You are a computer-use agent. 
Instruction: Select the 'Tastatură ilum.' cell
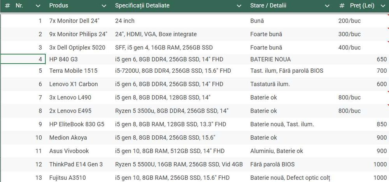click(x=270, y=84)
